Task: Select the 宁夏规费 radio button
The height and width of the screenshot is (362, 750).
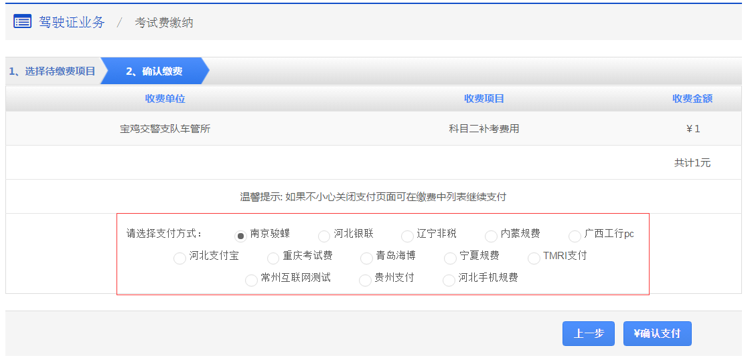Action: (x=450, y=258)
